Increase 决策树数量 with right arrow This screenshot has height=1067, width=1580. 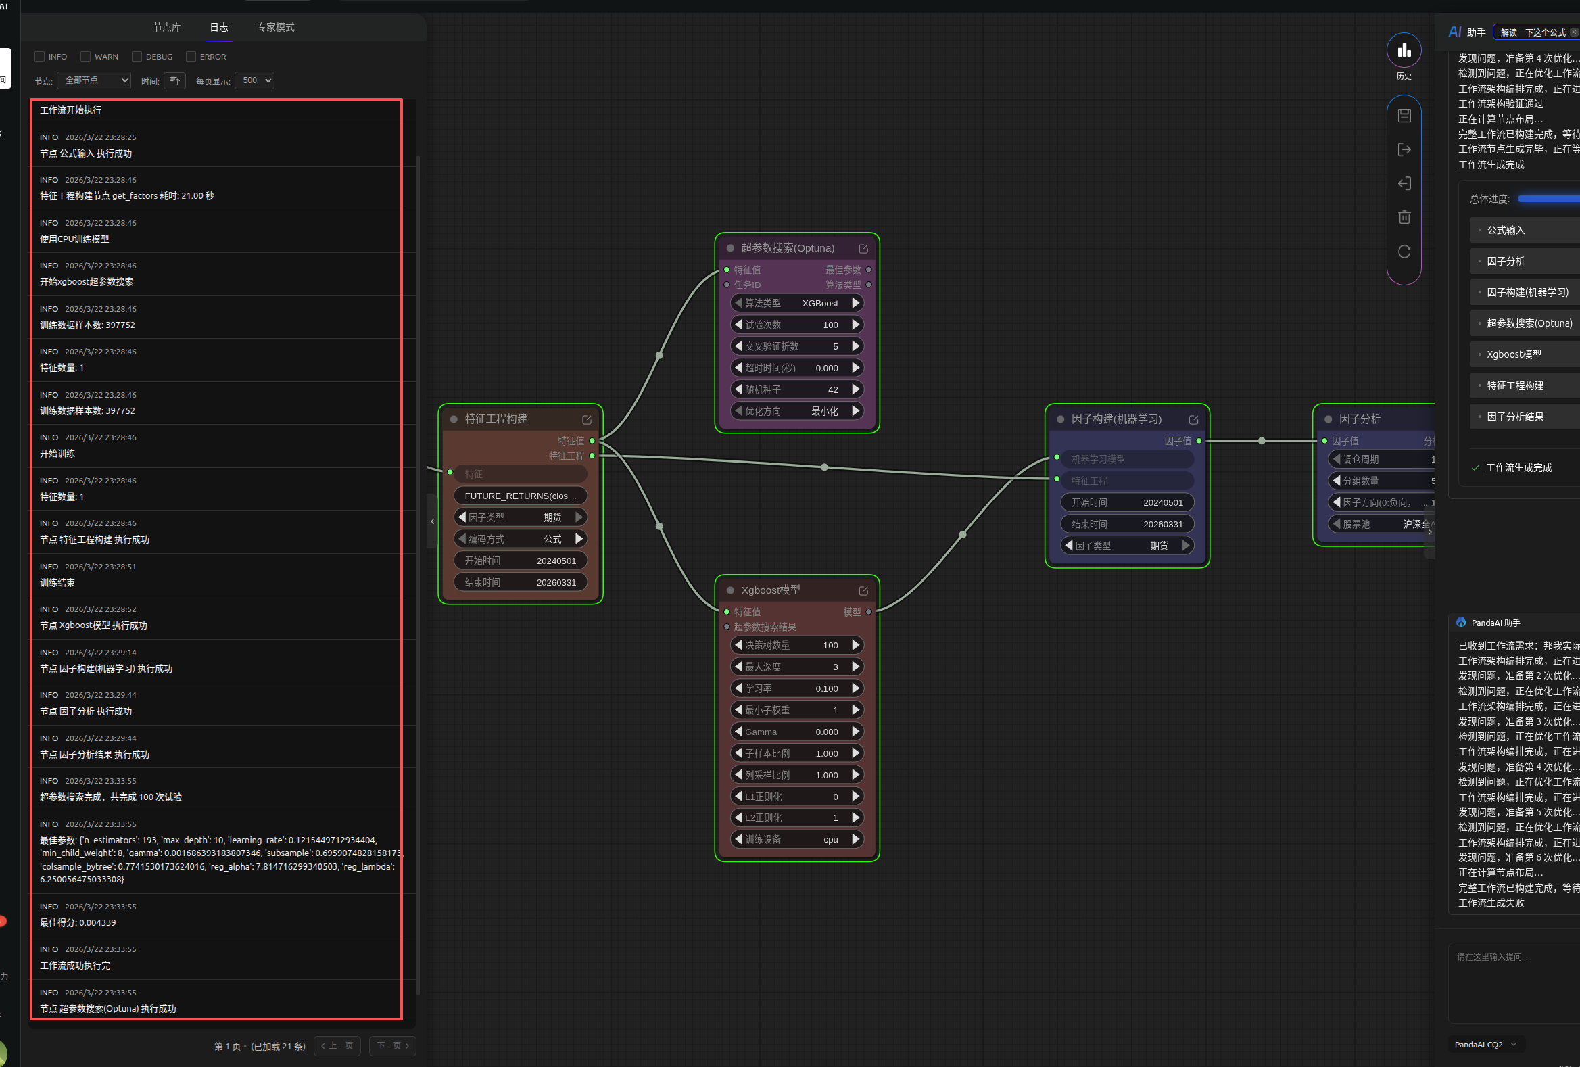pos(856,644)
